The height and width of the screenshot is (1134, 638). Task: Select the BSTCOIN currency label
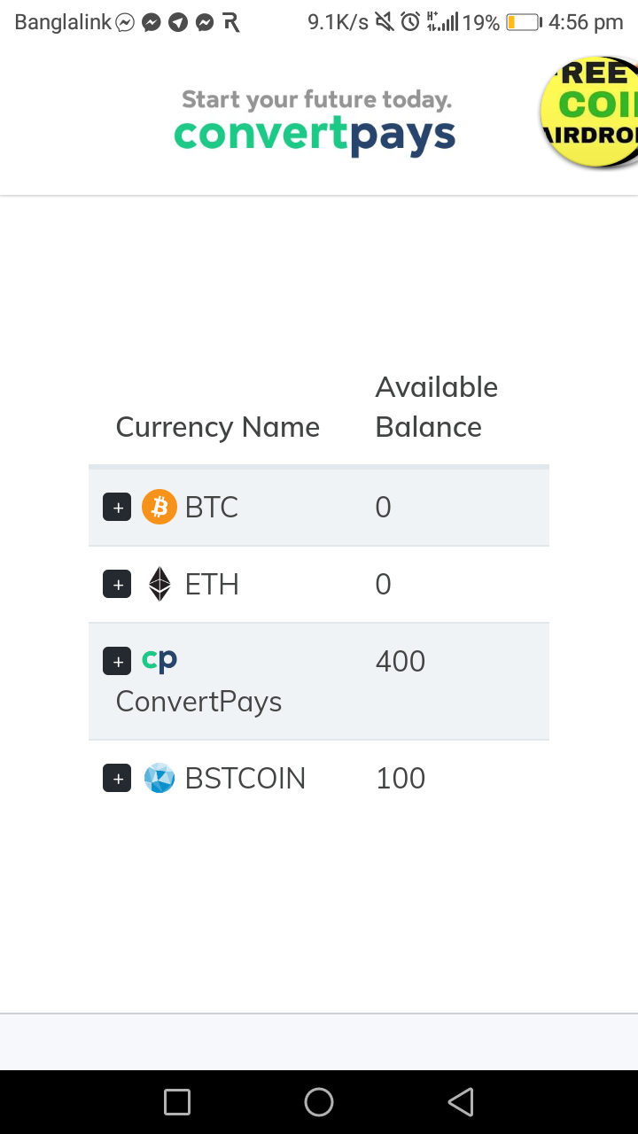245,778
